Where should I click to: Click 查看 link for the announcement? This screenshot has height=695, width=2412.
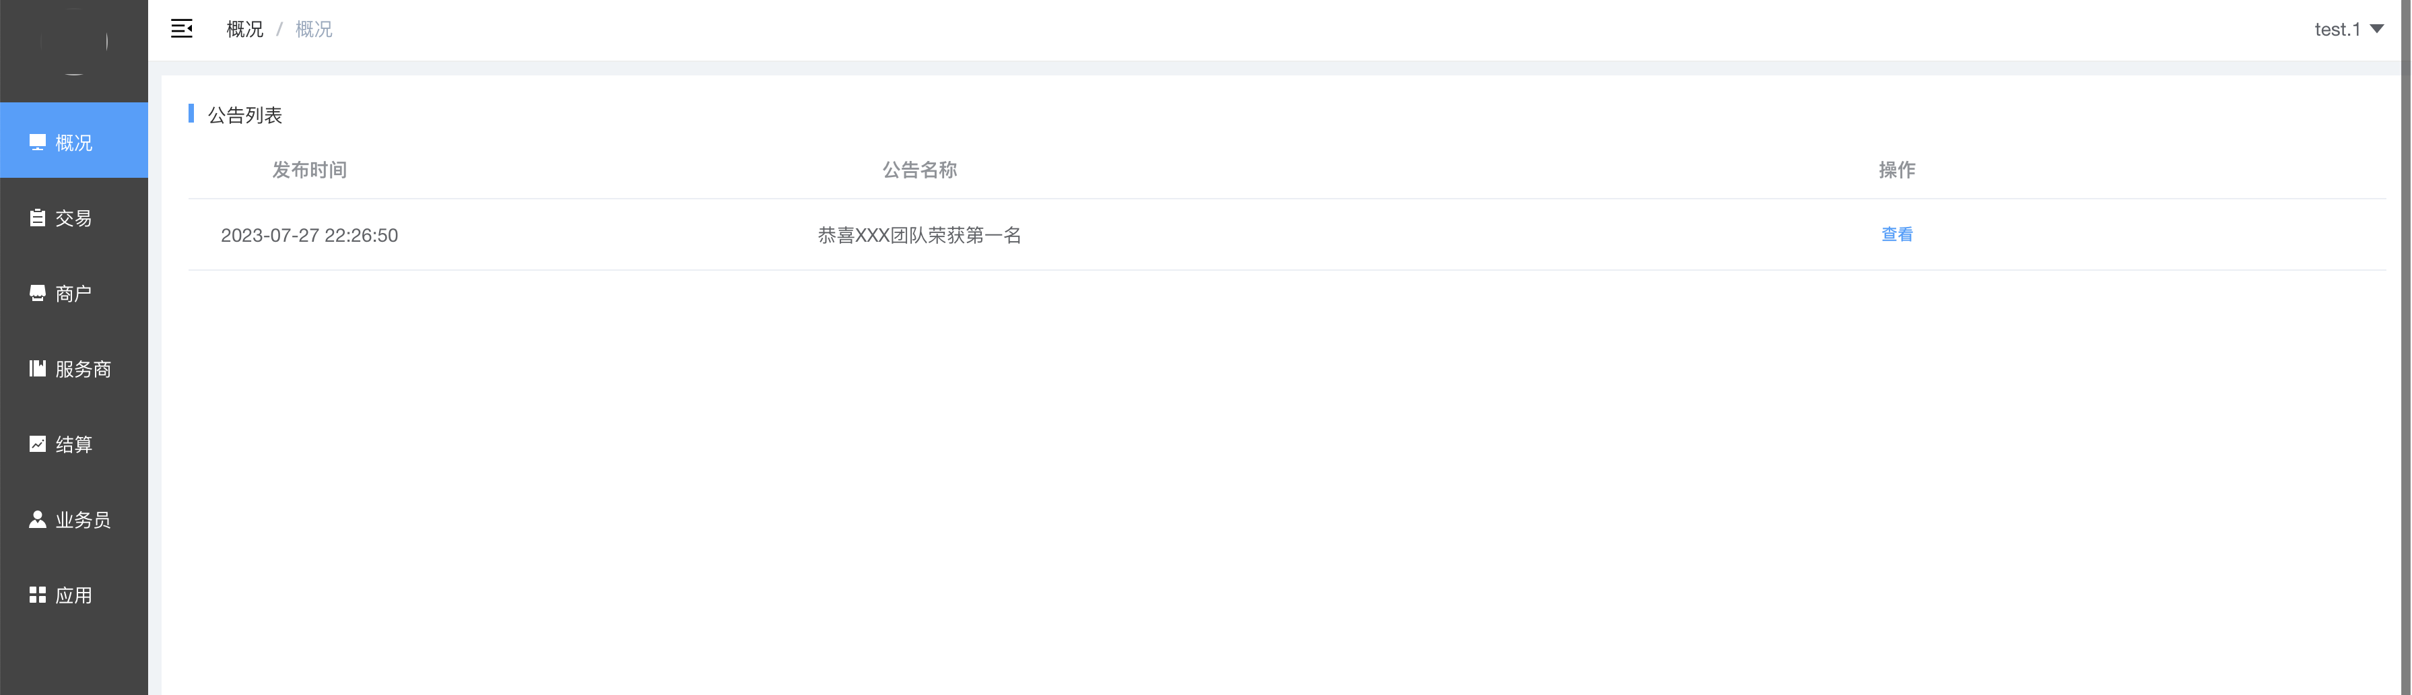pos(1897,234)
